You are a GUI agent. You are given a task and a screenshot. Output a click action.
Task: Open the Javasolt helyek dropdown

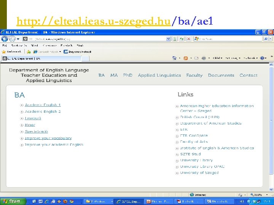pyautogui.click(x=47, y=52)
